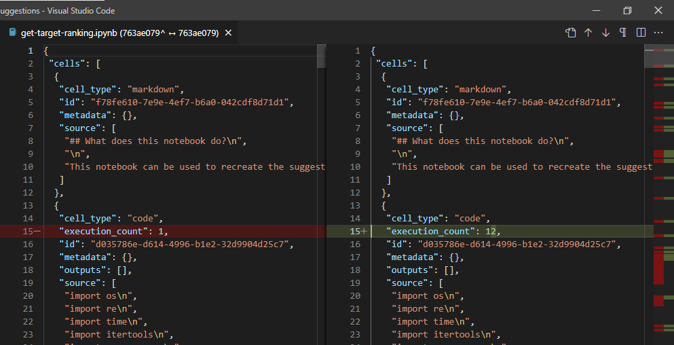This screenshot has height=345, width=674.
Task: Click execution_count value 12 in right pane
Action: click(x=491, y=232)
